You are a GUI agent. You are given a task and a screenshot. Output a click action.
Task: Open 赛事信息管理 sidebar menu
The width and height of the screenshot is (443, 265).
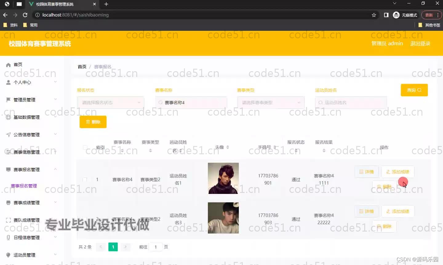coord(26,152)
